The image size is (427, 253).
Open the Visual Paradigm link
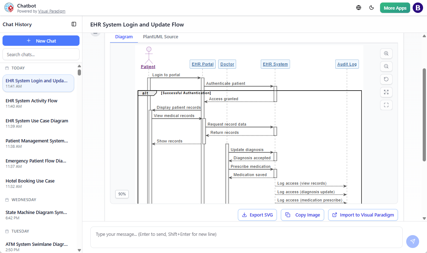[52, 11]
